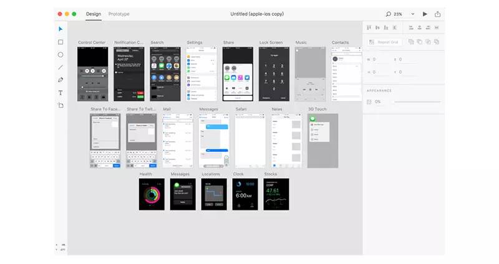
Task: Click the Safari artboard title label
Action: coord(241,109)
